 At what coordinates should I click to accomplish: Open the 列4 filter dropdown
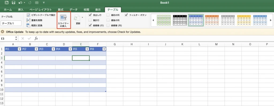(70, 49)
